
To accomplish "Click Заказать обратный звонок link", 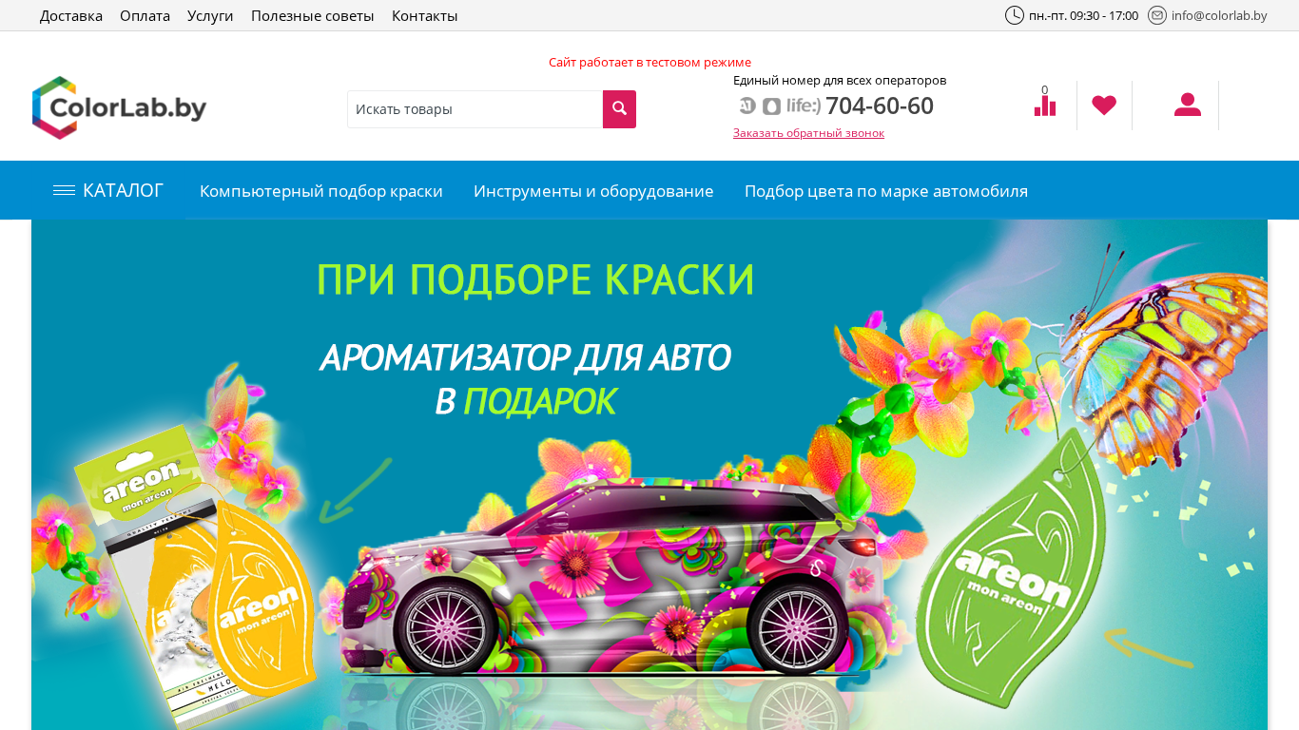I will pos(808,133).
